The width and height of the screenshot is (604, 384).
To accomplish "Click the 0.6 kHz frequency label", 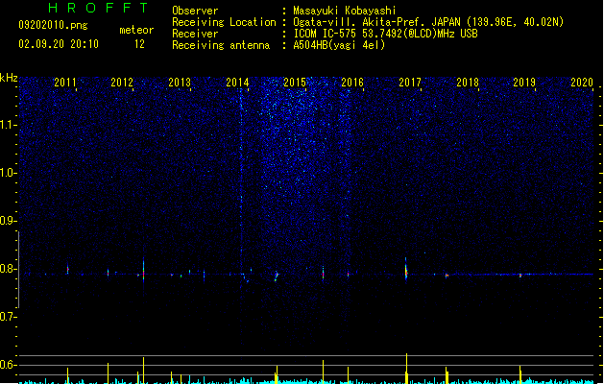I will (x=8, y=365).
